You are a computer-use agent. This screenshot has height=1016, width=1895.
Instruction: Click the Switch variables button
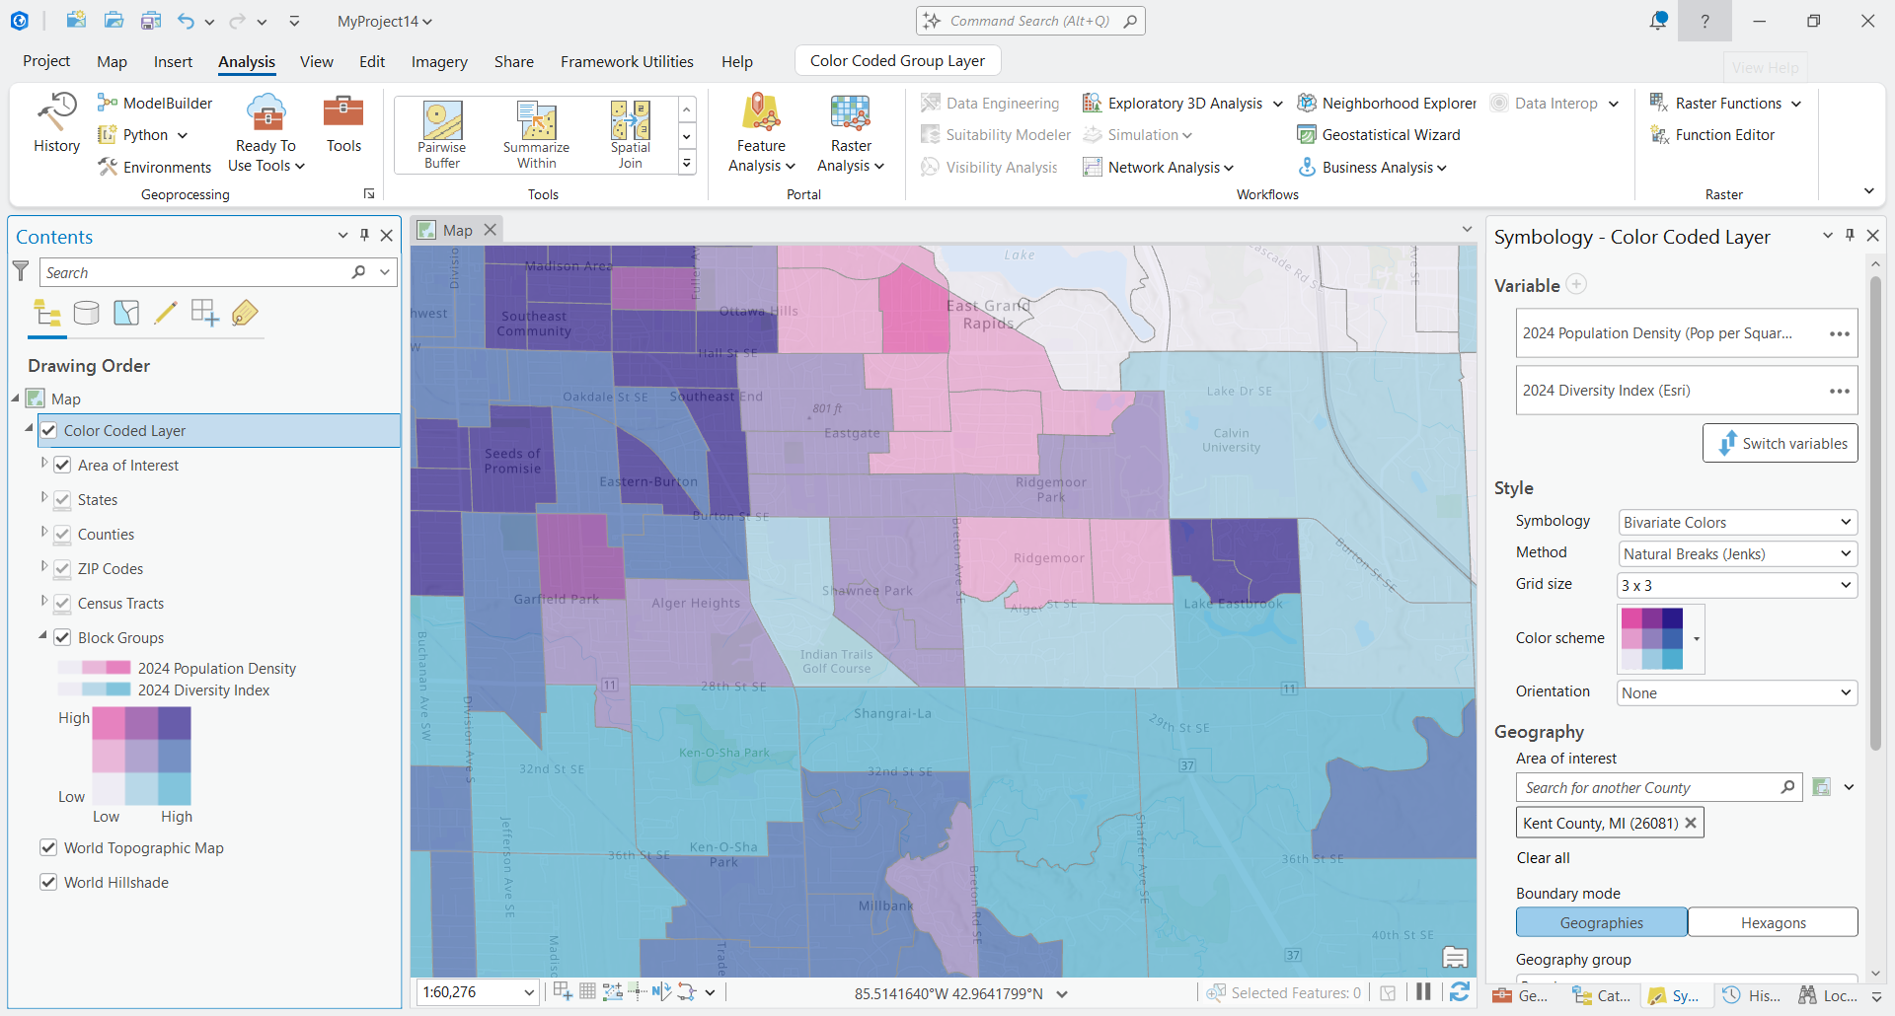[1781, 443]
